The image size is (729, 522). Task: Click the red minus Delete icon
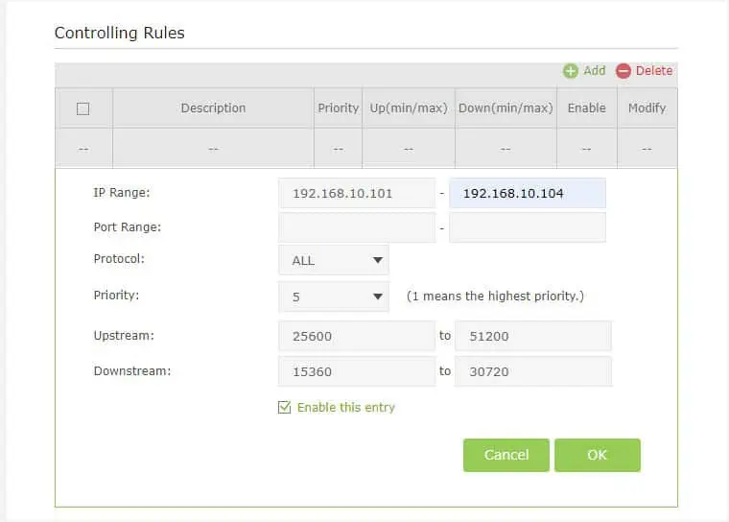(x=623, y=71)
